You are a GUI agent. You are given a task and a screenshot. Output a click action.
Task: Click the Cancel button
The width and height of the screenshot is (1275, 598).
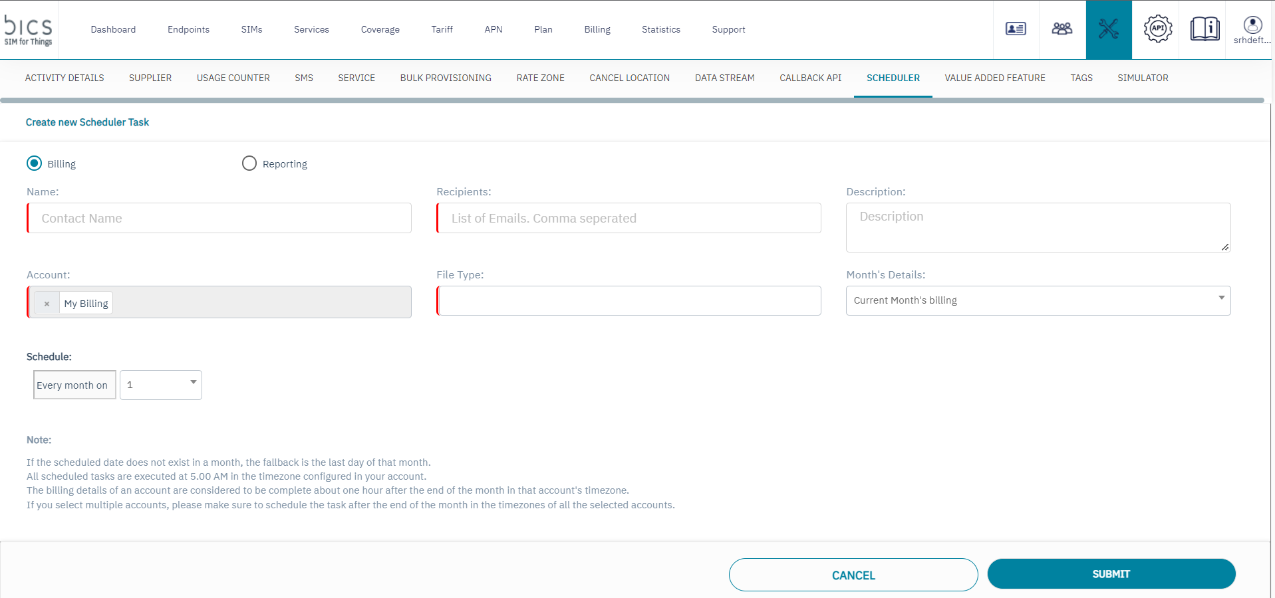853,575
